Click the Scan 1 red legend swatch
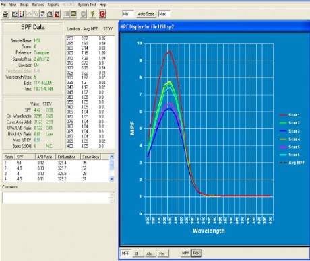The width and height of the screenshot is (310, 261). click(283, 115)
